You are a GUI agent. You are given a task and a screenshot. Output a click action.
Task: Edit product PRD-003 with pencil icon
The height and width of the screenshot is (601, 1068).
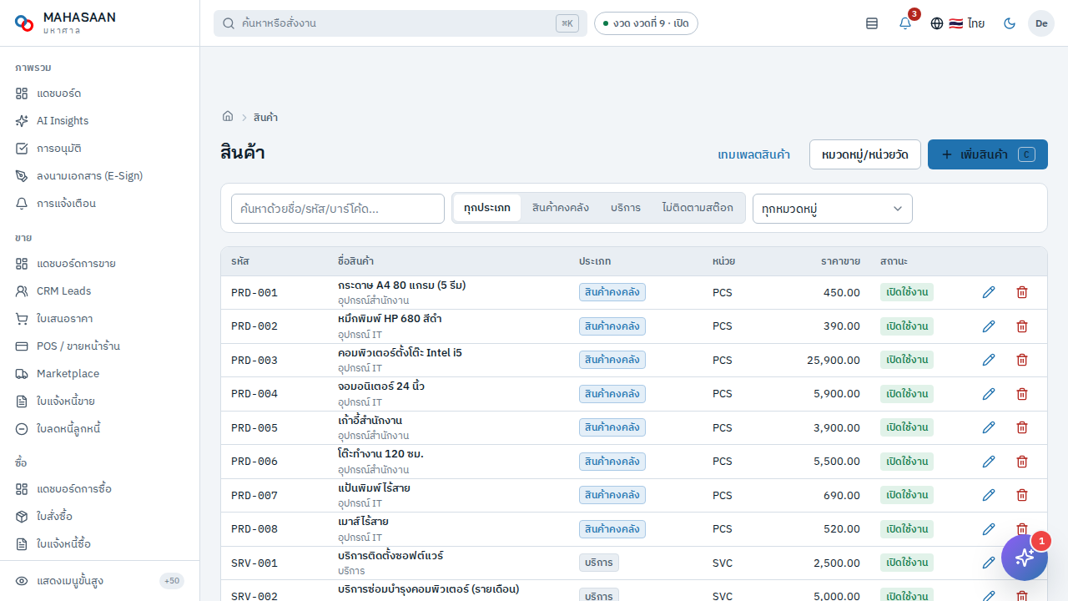point(989,360)
